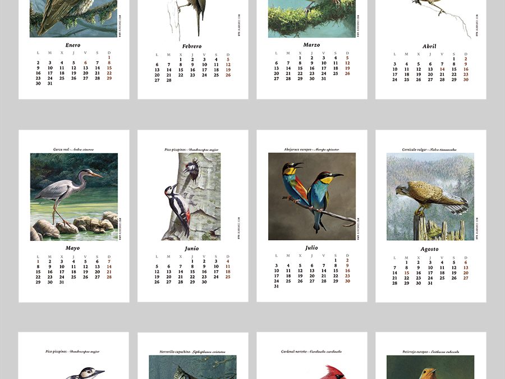
Task: Click the grey heron illustration above Mayo
Action: [74, 197]
